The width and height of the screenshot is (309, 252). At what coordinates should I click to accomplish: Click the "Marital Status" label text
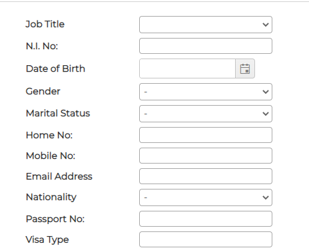(x=58, y=113)
